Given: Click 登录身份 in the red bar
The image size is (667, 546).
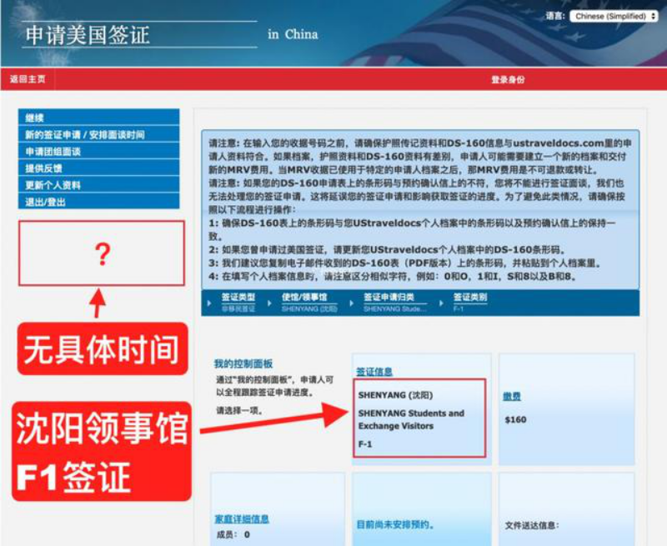Looking at the screenshot, I should (507, 79).
